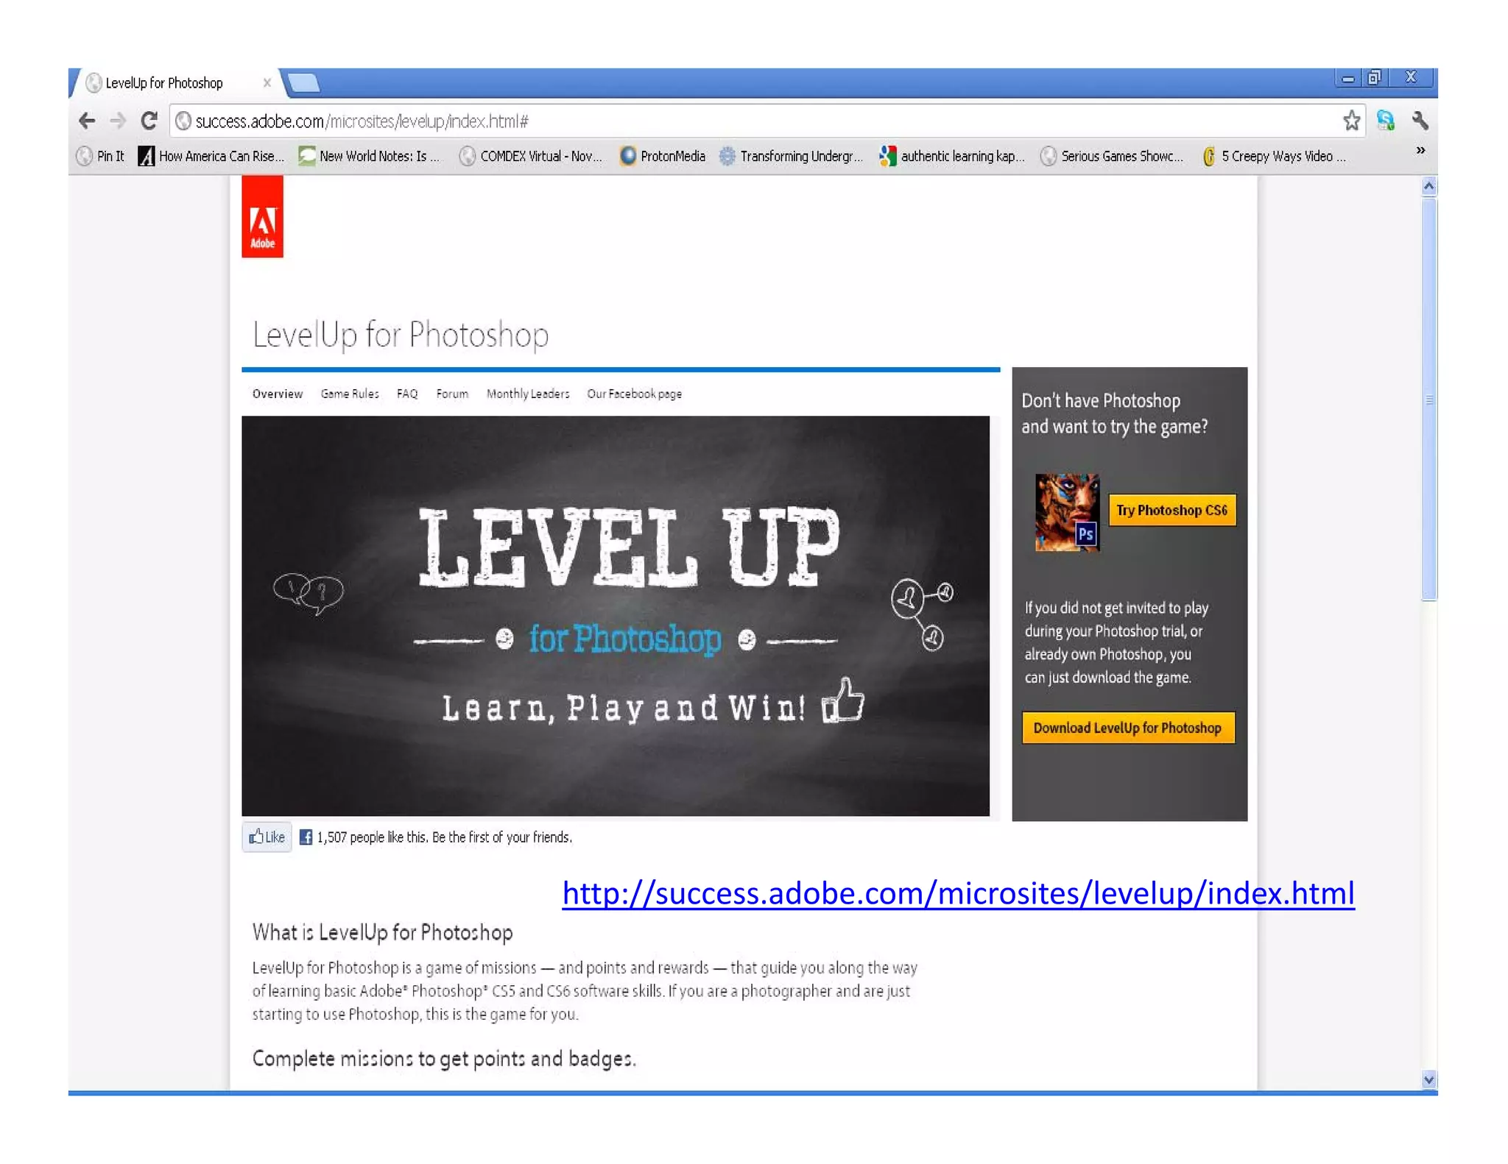Image resolution: width=1508 pixels, height=1164 pixels.
Task: Open the Forum tab
Action: click(x=452, y=394)
